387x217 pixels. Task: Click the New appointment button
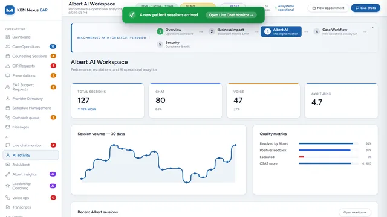point(328,8)
